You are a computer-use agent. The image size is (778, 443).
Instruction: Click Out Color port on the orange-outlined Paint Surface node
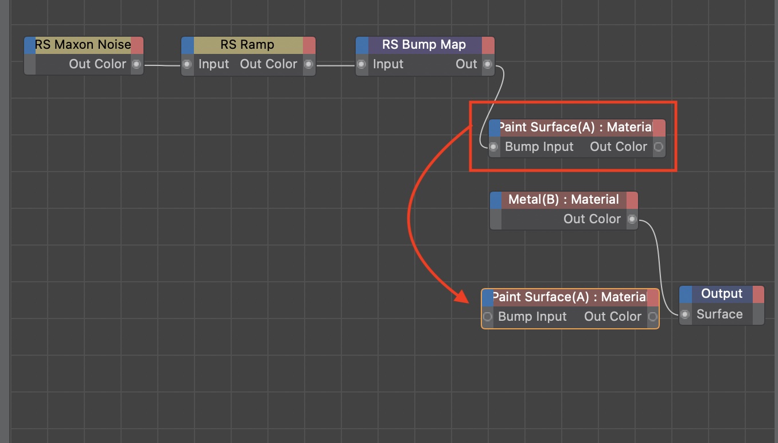pyautogui.click(x=652, y=317)
